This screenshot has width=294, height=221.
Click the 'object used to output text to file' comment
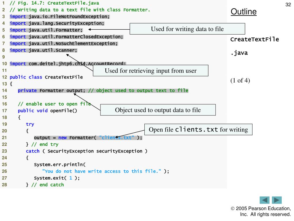(x=138, y=91)
